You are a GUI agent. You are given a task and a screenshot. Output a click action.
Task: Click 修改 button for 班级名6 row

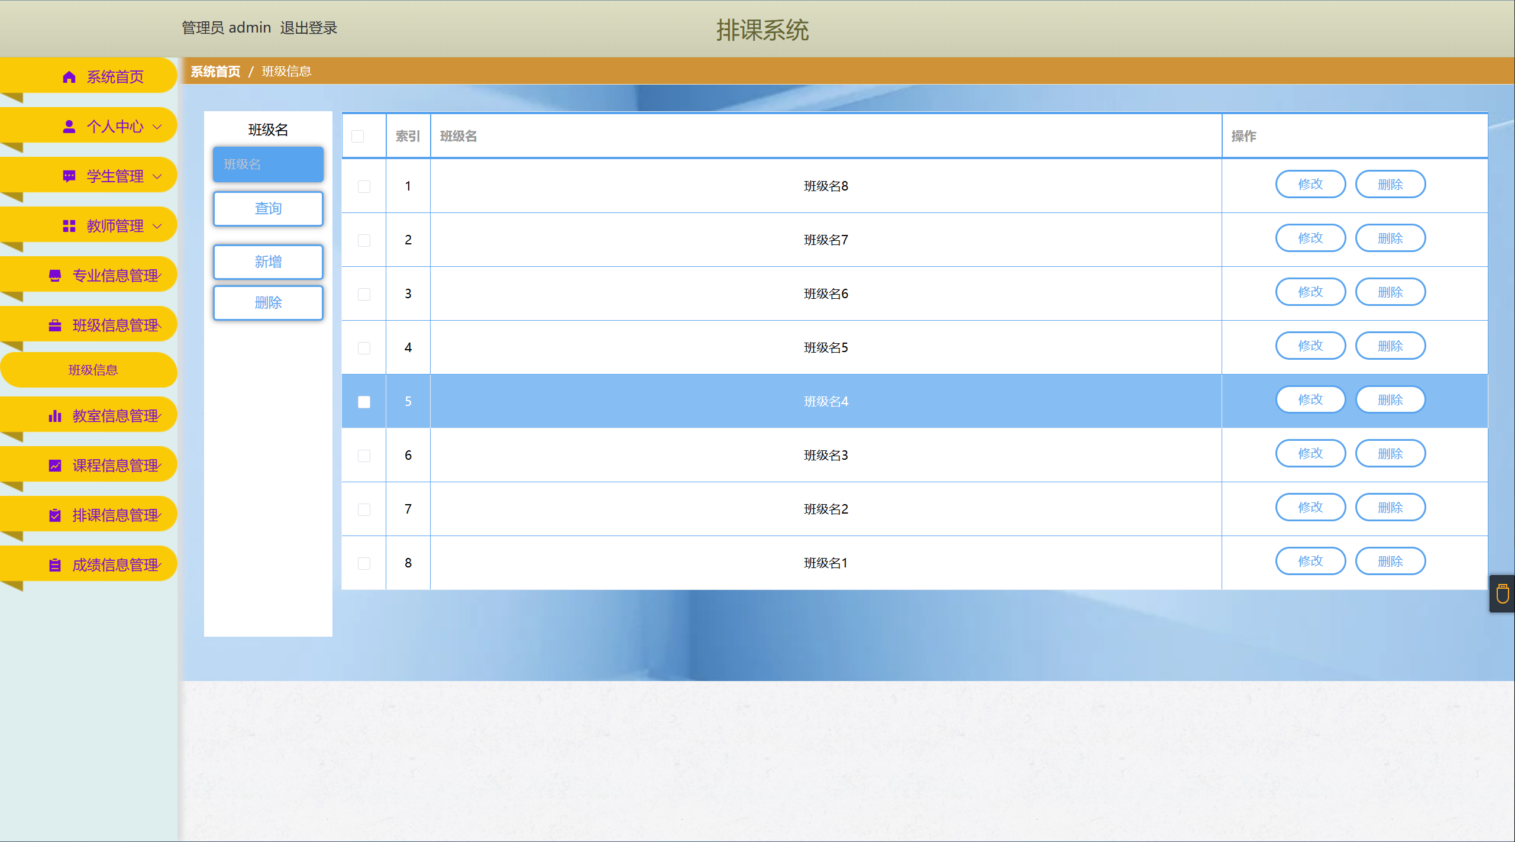click(1310, 292)
